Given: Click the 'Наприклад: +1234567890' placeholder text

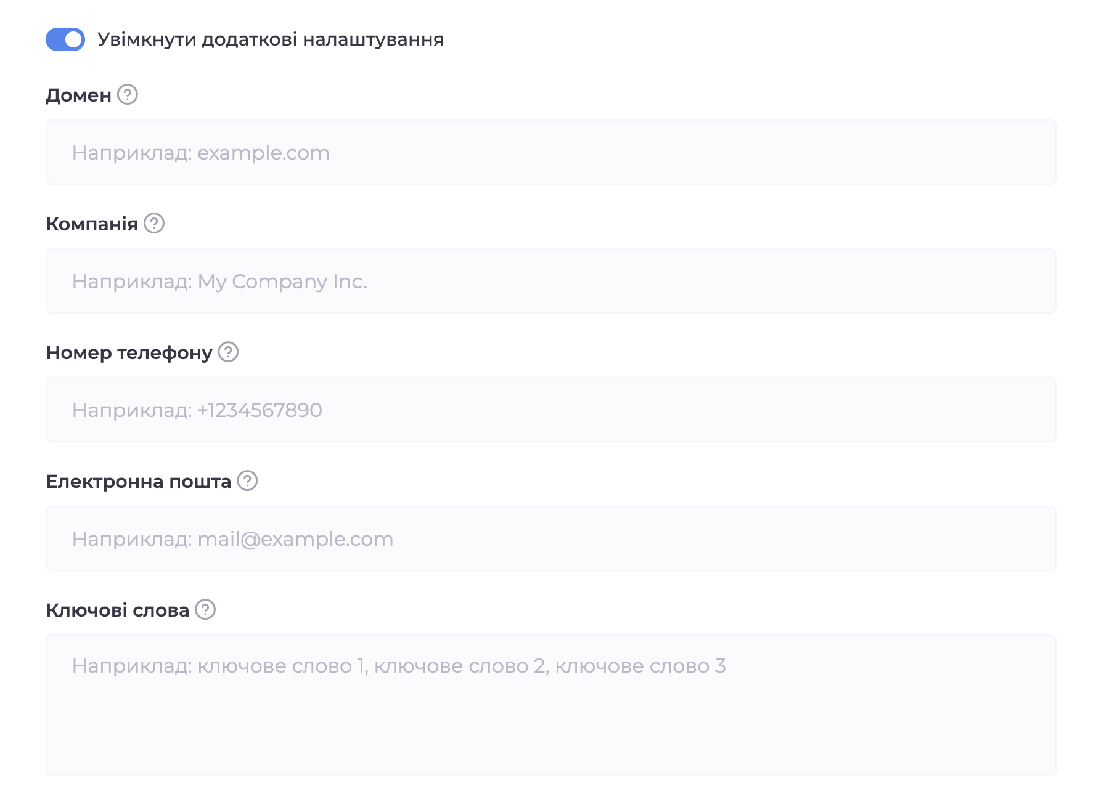Looking at the screenshot, I should pyautogui.click(x=197, y=410).
